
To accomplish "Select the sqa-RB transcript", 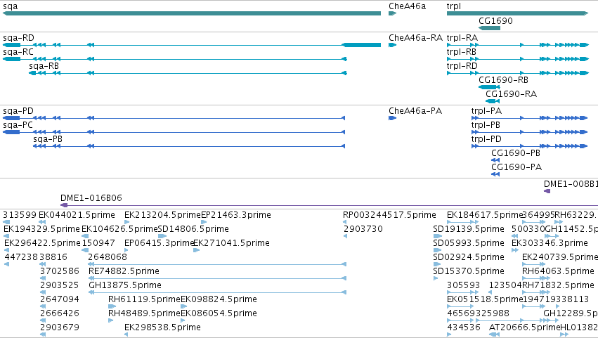I will coord(188,73).
